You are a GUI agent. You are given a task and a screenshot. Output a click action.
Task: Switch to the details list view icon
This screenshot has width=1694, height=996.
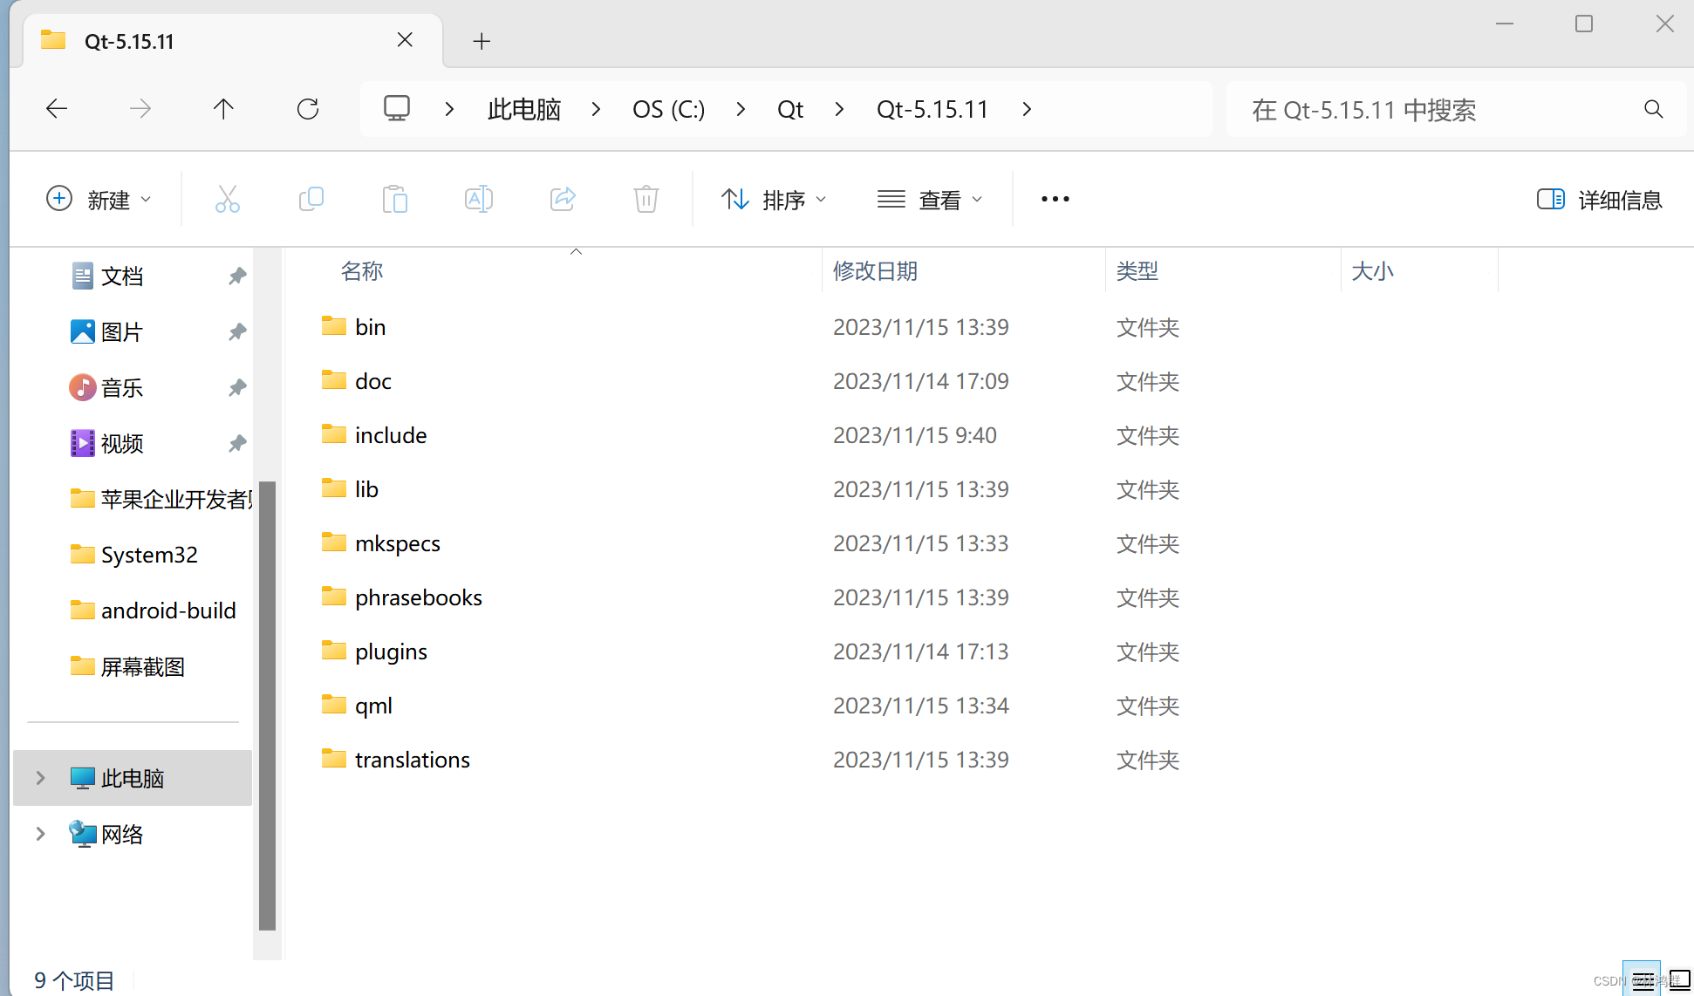tap(1642, 979)
